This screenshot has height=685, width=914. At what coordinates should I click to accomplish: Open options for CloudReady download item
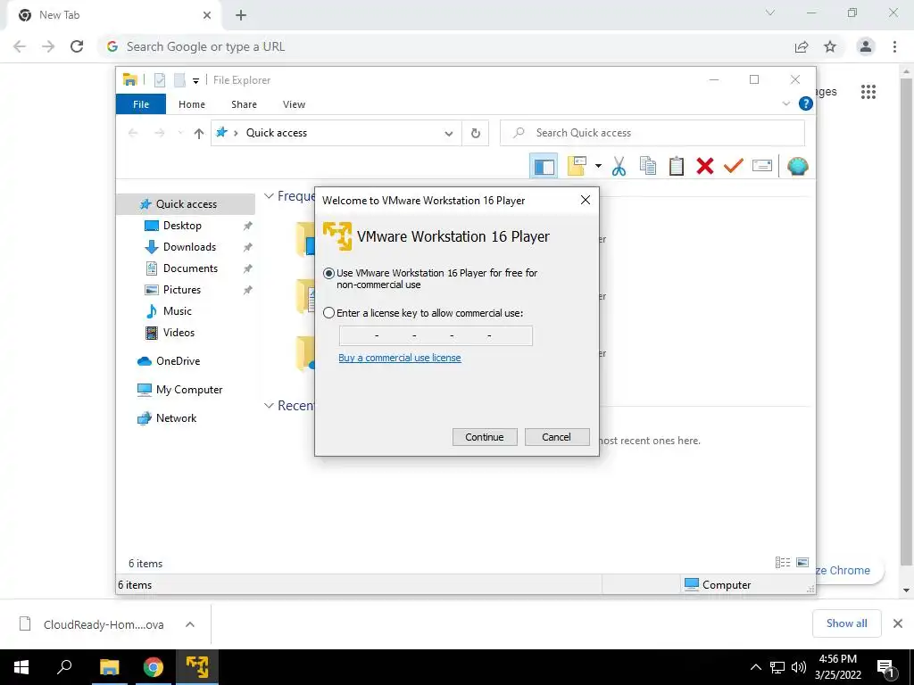190,624
